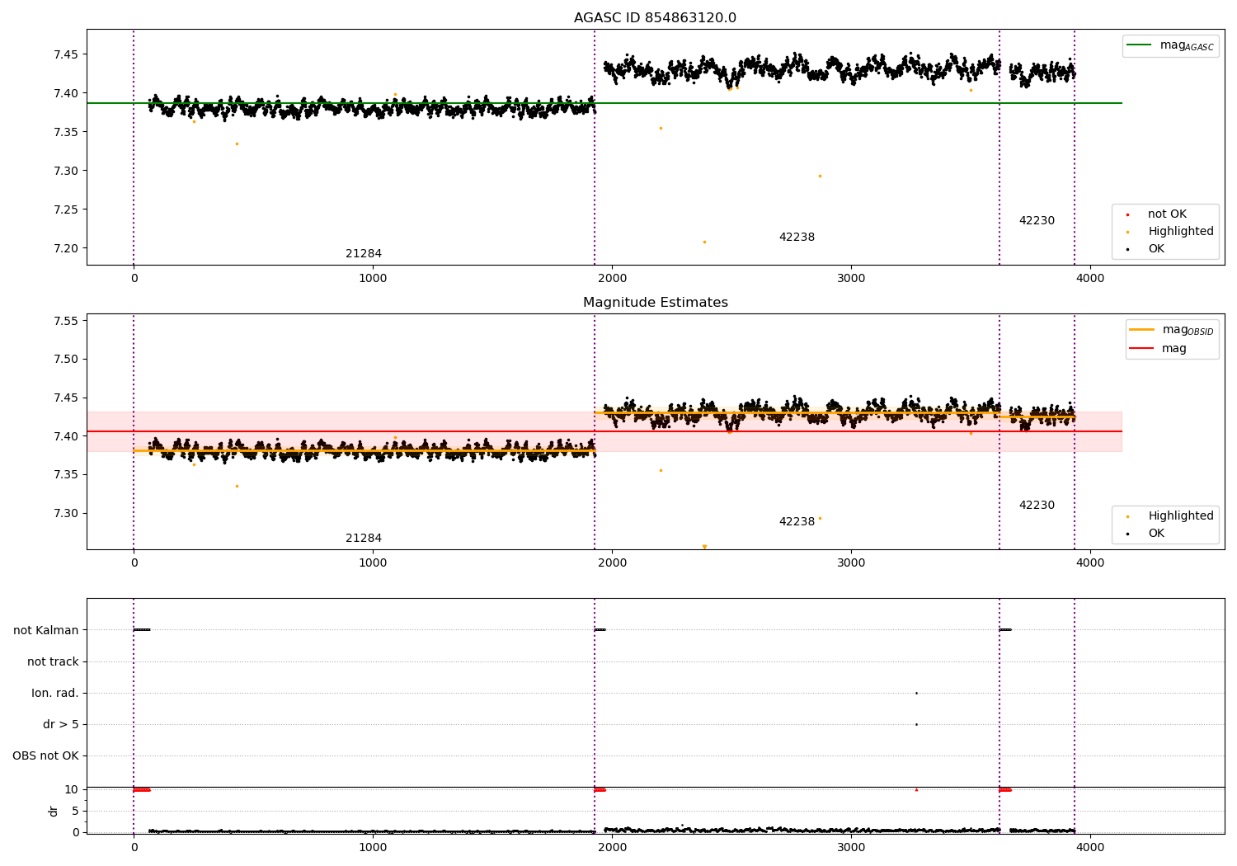The height and width of the screenshot is (866, 1237).
Task: Click the '21284' obsid label in middle plot
Action: point(364,538)
